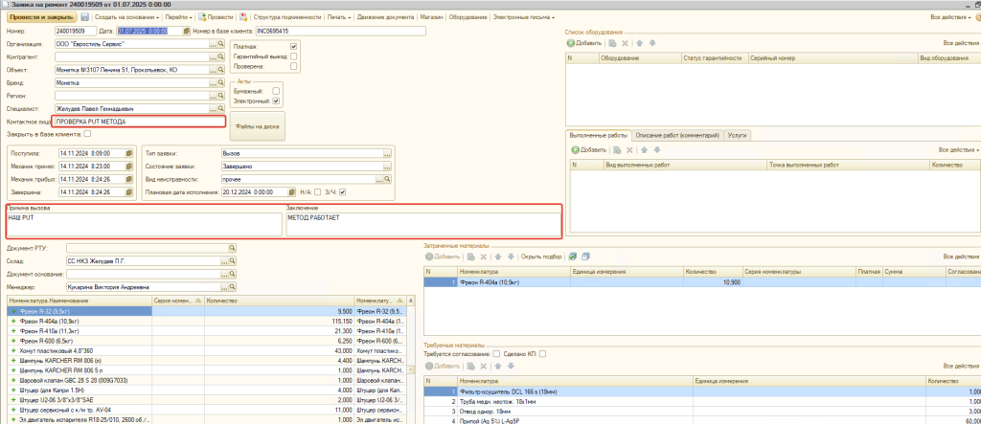Click green fill icon after Открыть подбор
The image size is (981, 424).
(x=572, y=257)
